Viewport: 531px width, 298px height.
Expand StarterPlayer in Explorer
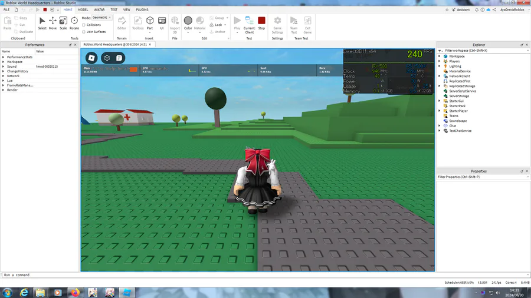[440, 111]
